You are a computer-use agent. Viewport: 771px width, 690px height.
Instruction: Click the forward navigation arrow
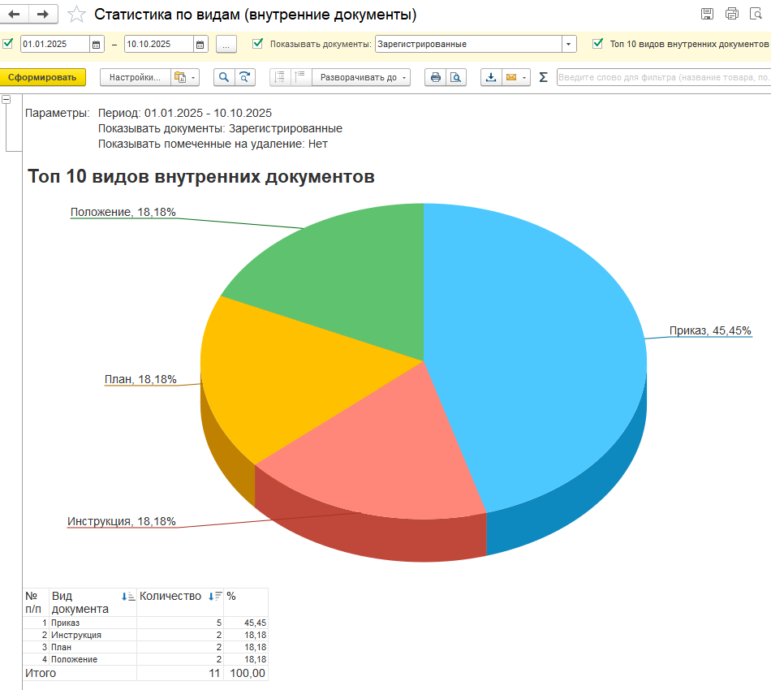(x=44, y=15)
